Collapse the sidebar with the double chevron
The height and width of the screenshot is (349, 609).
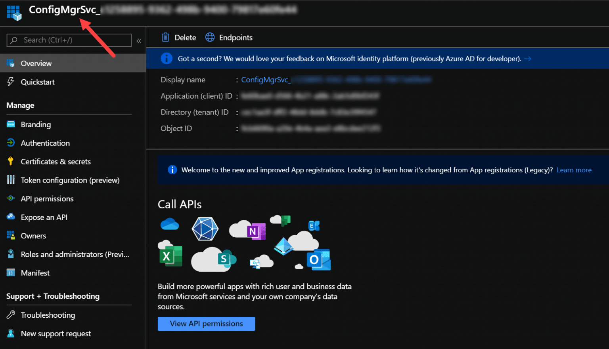click(139, 40)
